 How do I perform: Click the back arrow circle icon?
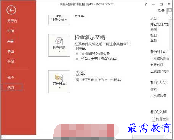[11, 10]
